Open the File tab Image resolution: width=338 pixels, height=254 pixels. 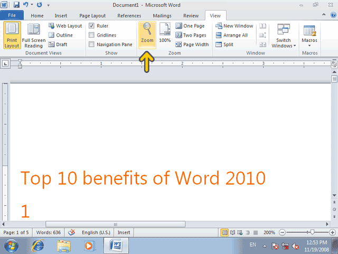(x=12, y=15)
